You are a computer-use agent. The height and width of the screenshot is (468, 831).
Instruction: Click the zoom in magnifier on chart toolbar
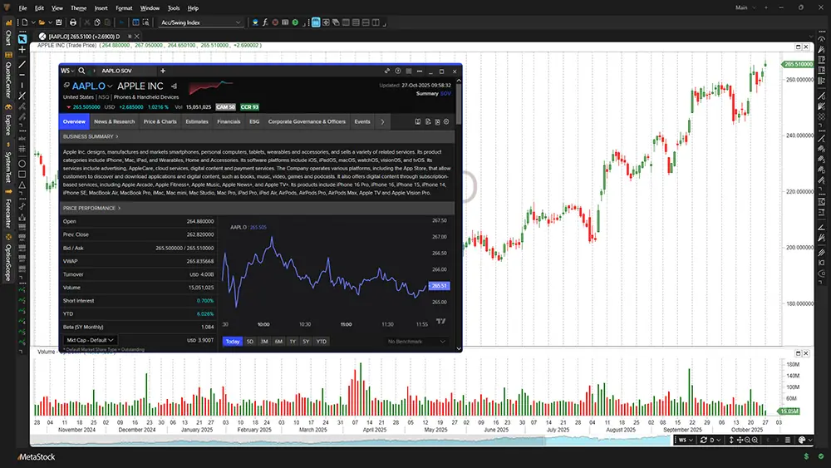pos(749,439)
